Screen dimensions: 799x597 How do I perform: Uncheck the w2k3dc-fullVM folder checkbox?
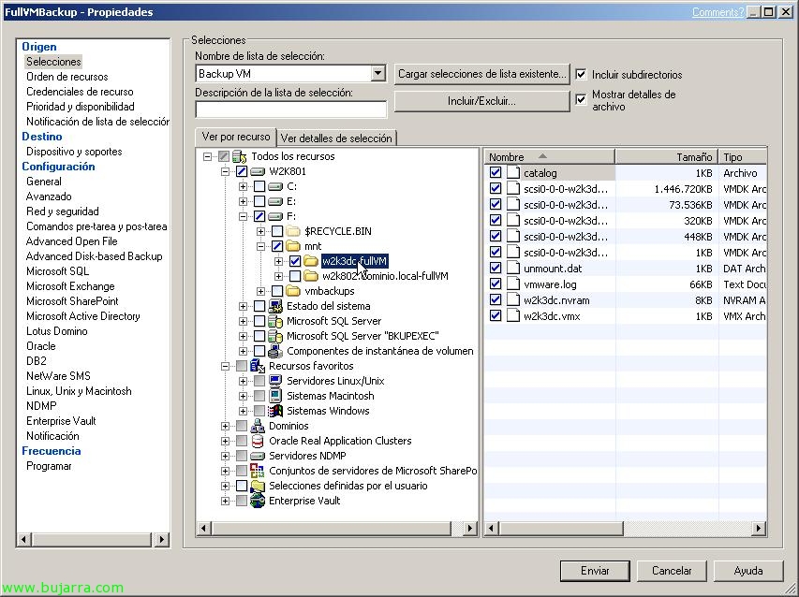(x=295, y=261)
